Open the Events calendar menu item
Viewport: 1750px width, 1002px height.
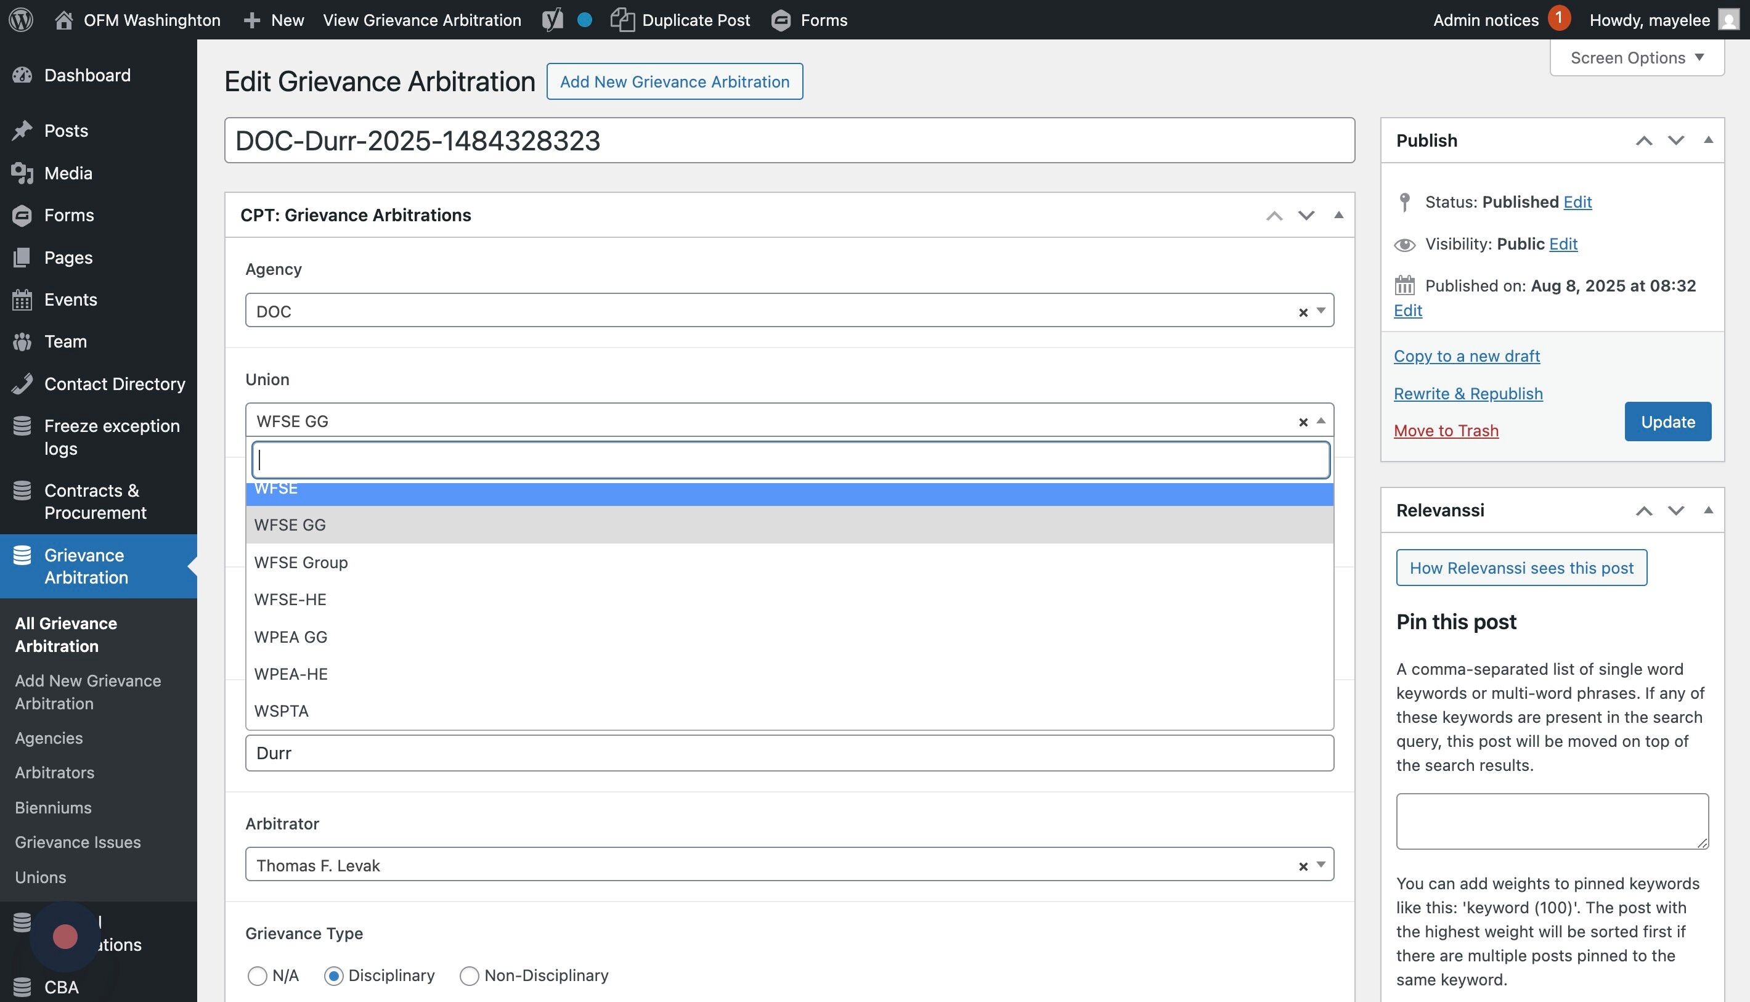(x=70, y=299)
